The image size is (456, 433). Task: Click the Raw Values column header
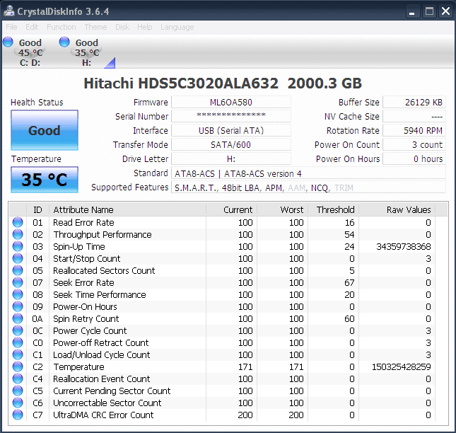coord(397,209)
